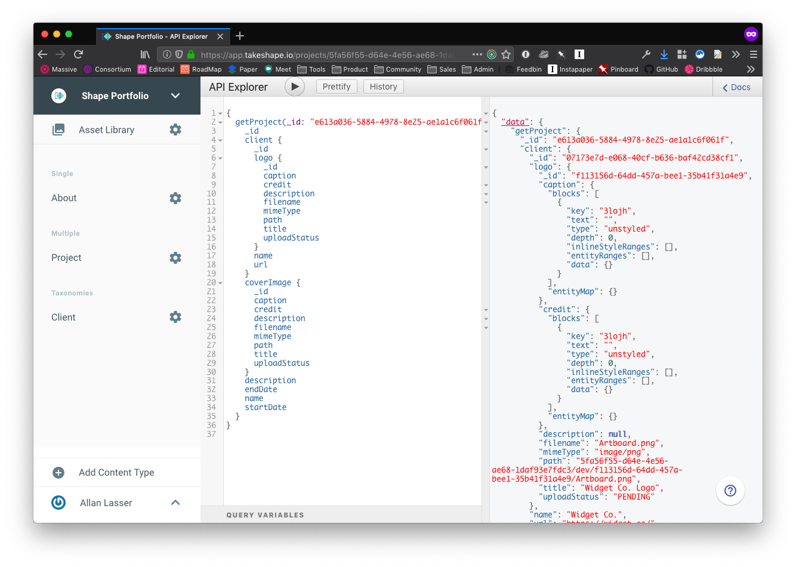The width and height of the screenshot is (796, 567).
Task: Open the Dribbble bookmark
Action: [x=704, y=69]
